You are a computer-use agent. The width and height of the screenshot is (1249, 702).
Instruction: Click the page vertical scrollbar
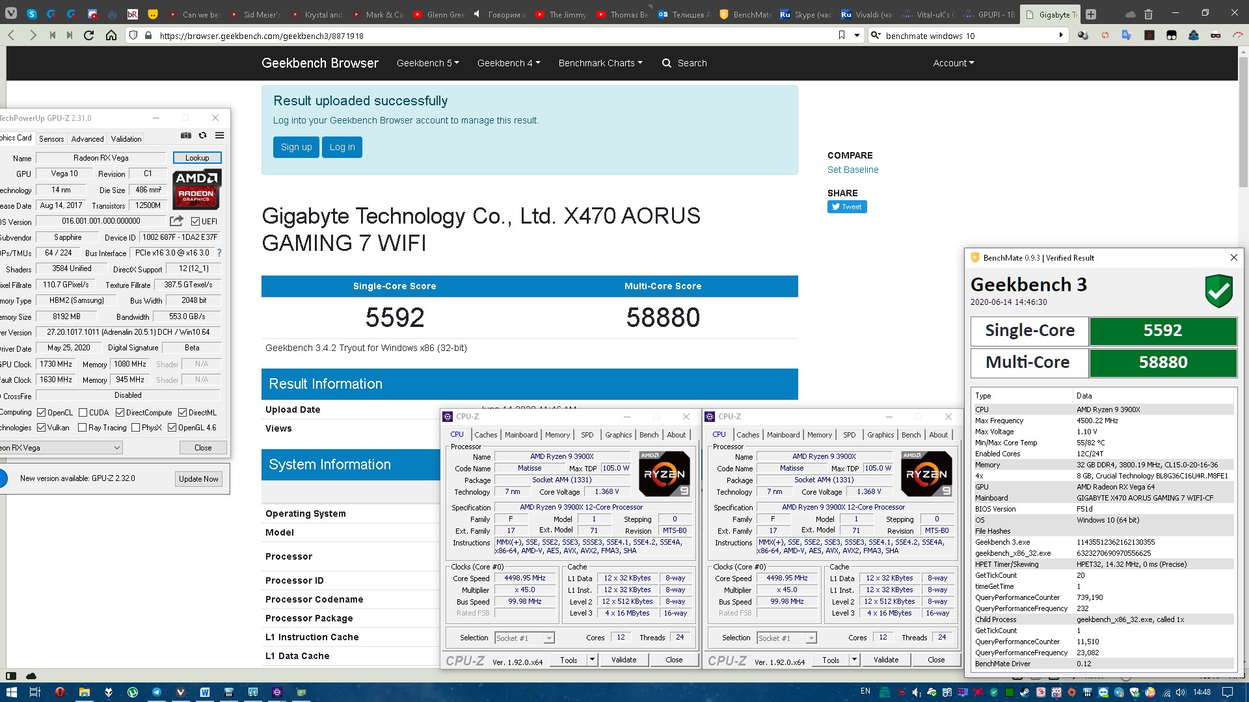coord(1243,123)
